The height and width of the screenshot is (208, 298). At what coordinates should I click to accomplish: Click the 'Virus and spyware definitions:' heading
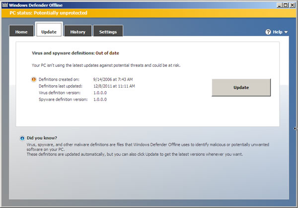tap(63, 53)
